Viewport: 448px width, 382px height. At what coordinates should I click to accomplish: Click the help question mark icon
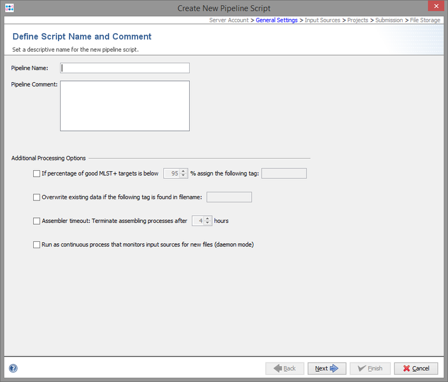tap(13, 368)
